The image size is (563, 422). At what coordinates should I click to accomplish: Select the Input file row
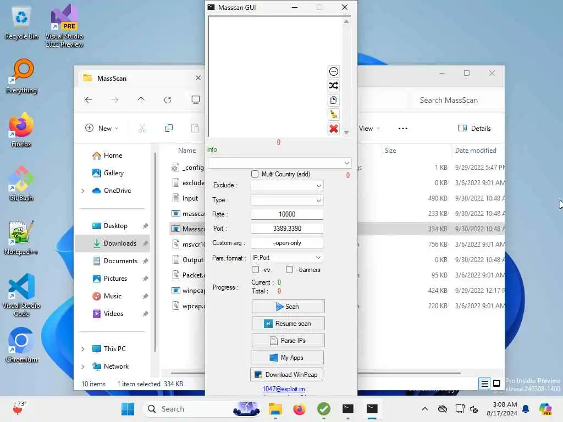click(188, 198)
